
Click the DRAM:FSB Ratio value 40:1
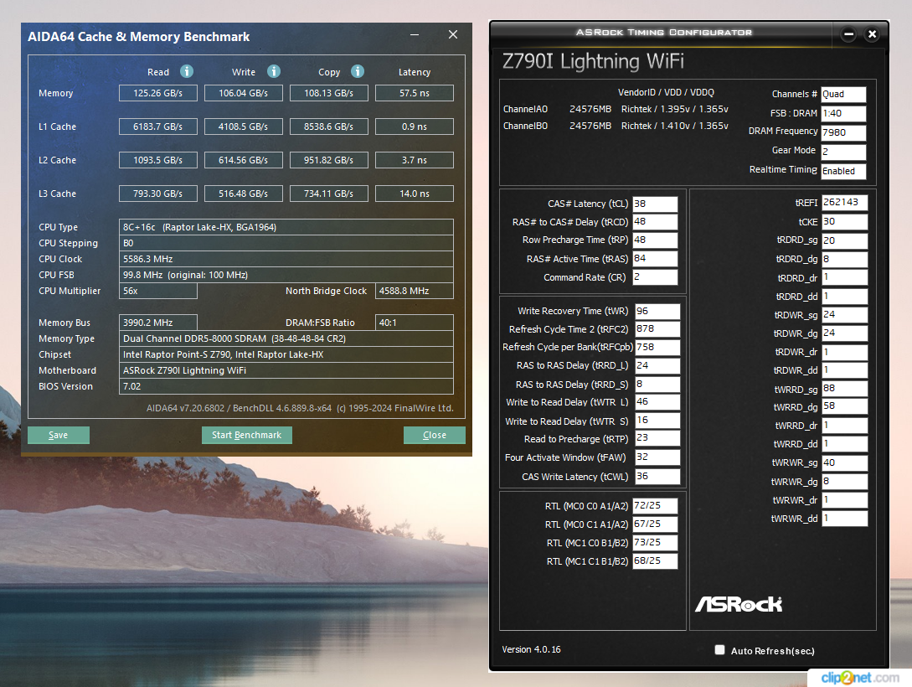pos(414,323)
